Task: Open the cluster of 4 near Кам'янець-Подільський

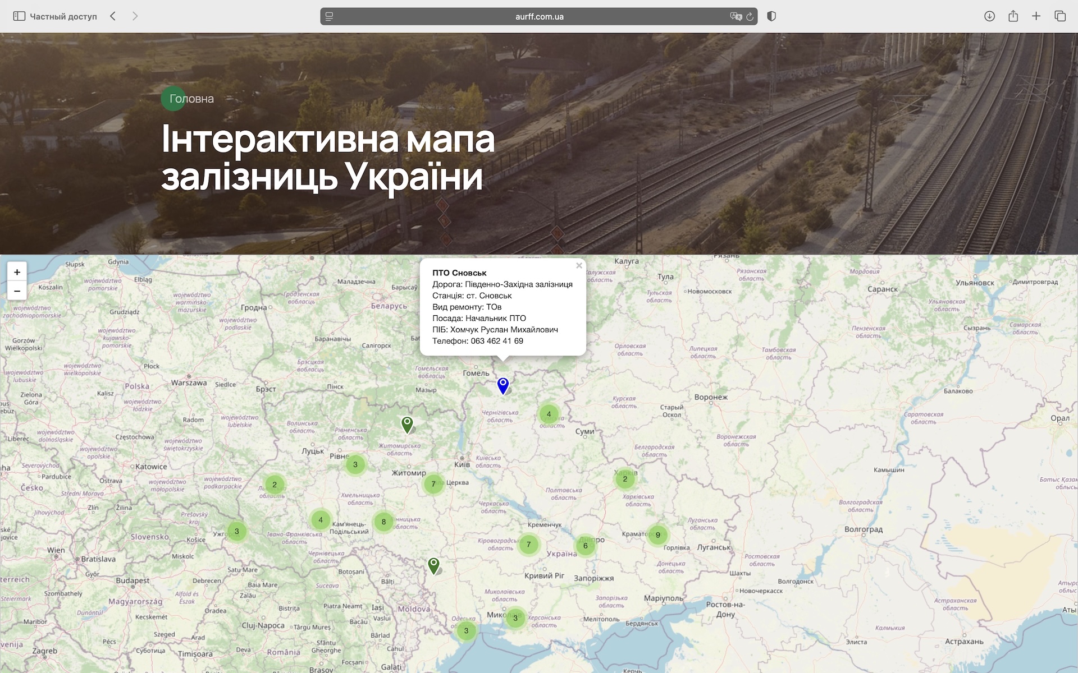Action: (321, 520)
